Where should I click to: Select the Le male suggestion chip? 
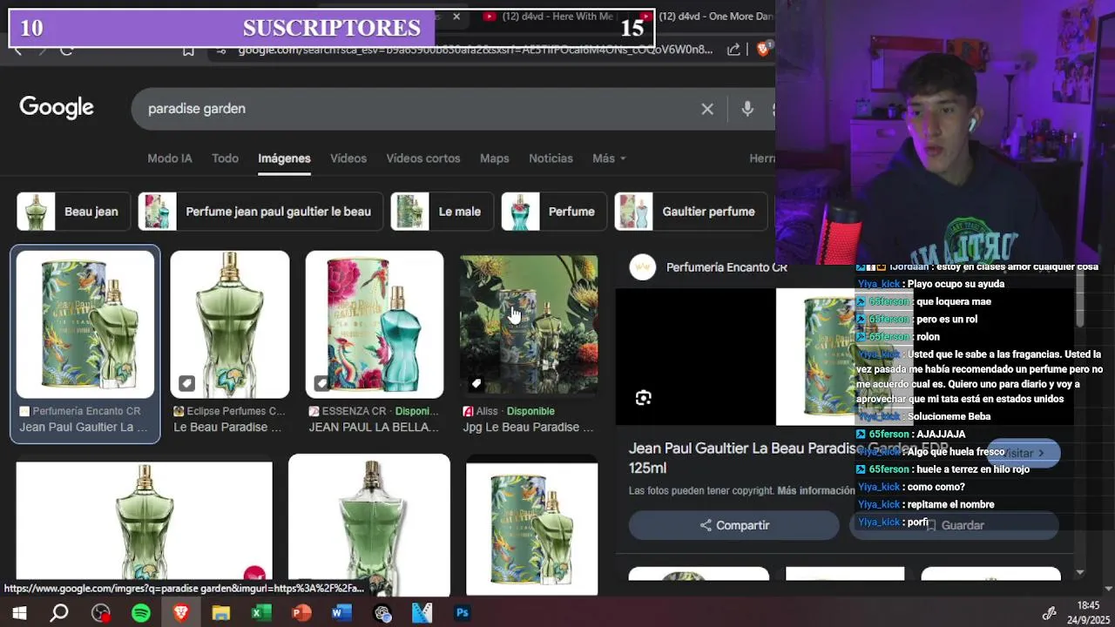pyautogui.click(x=442, y=212)
